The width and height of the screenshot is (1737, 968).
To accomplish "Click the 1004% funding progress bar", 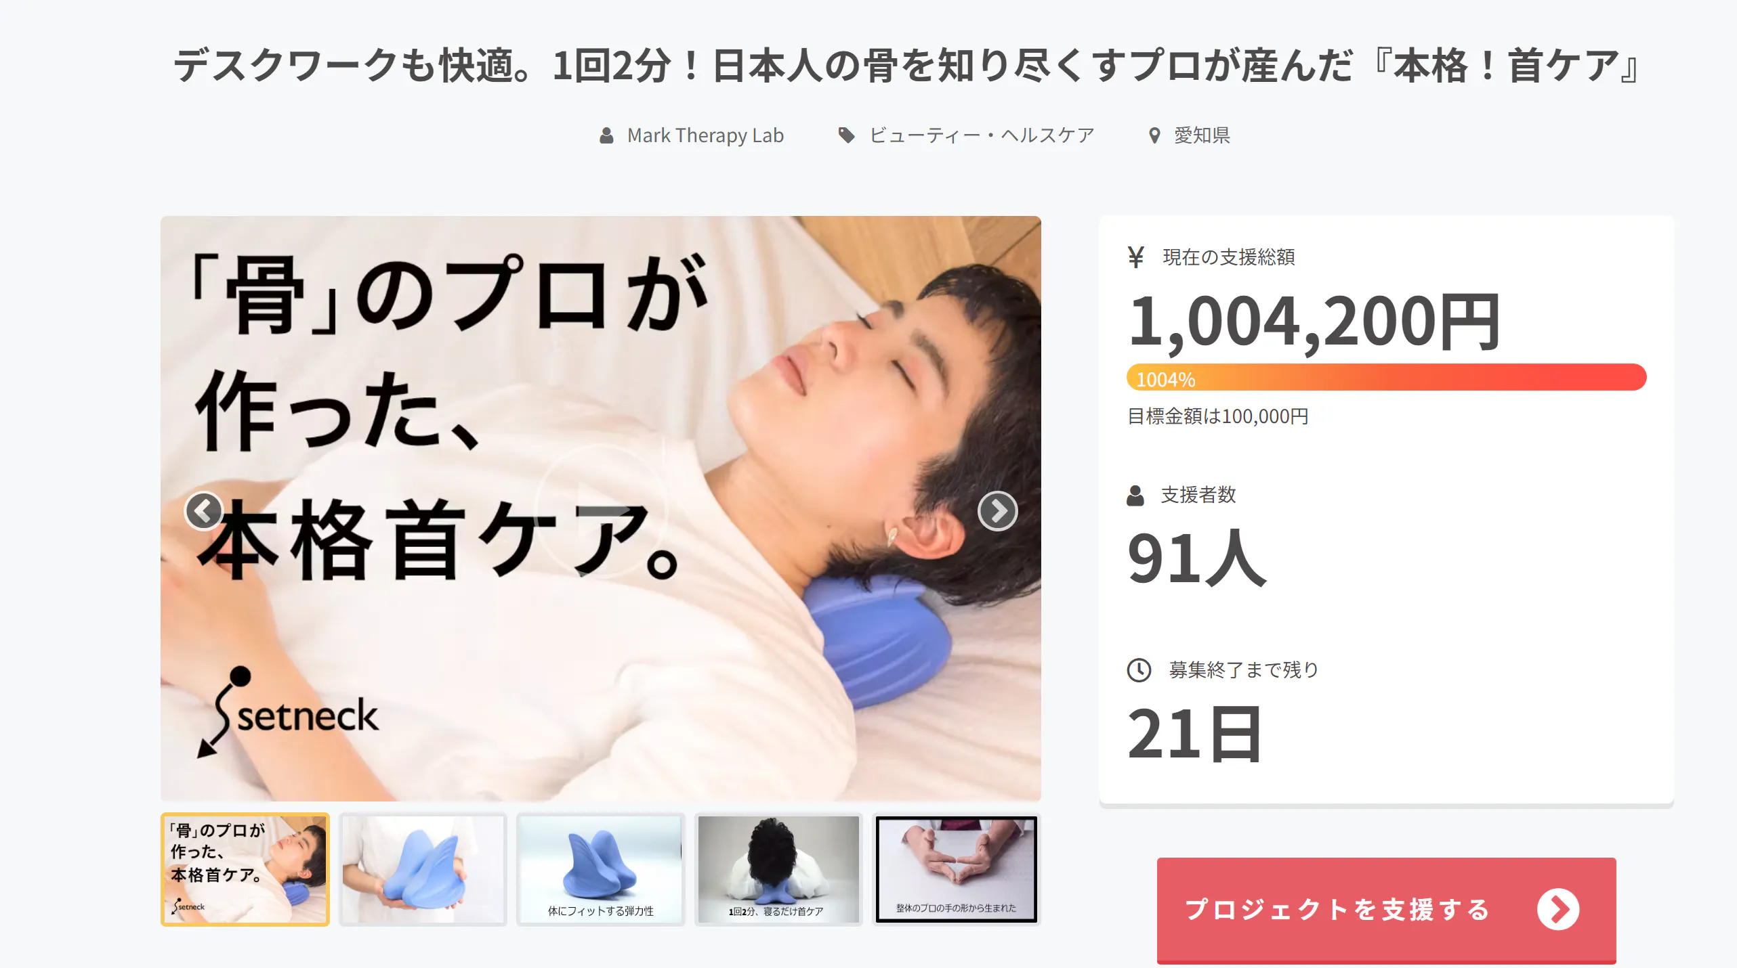I will click(1386, 377).
